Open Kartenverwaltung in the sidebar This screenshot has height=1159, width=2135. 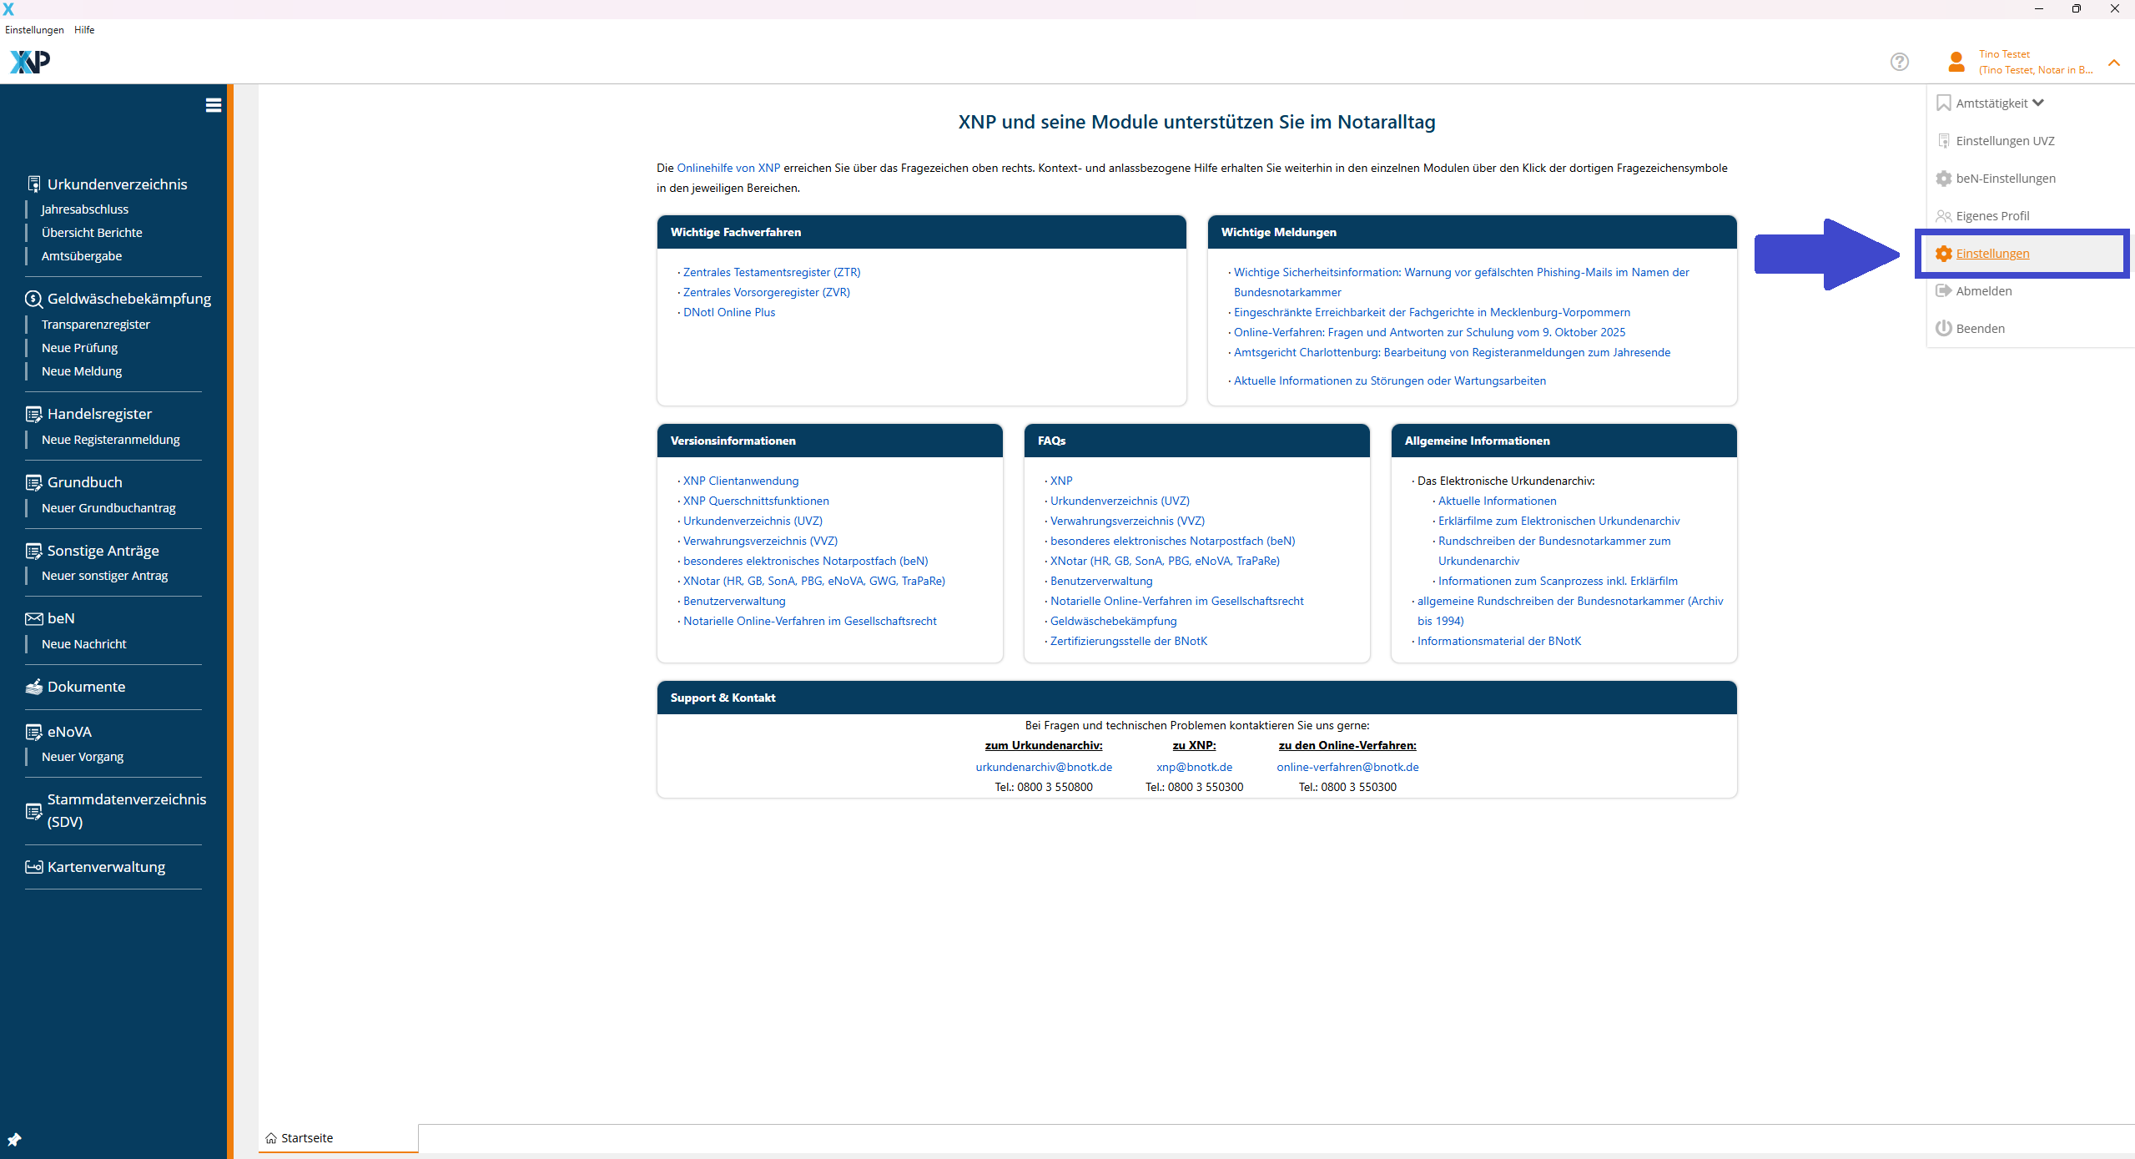[106, 867]
